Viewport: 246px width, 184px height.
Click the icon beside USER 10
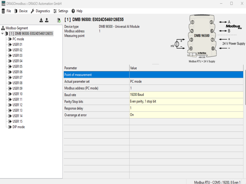(x=10, y=94)
